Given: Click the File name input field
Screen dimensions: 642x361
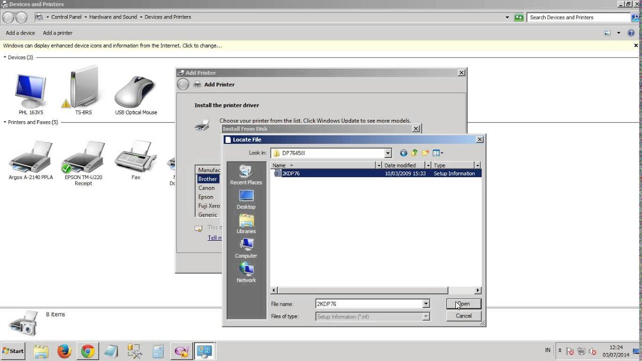Looking at the screenshot, I should point(369,304).
